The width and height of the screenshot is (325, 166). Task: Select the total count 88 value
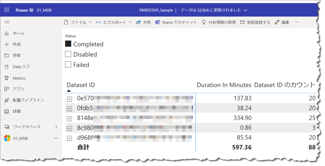[x=312, y=147]
